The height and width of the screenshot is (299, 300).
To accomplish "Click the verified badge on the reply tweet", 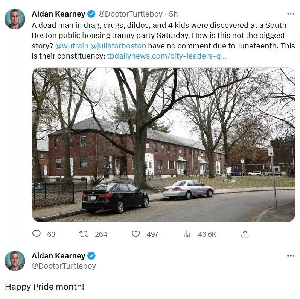I will coord(91,256).
